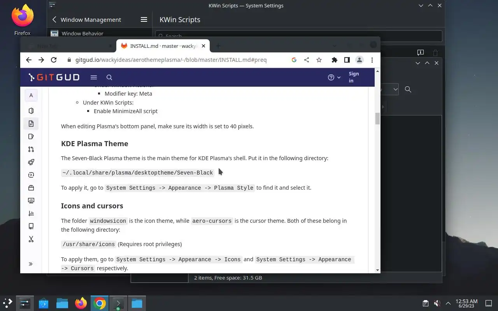
Task: Click the 'aero-cursors' folder name code
Action: [x=212, y=221]
